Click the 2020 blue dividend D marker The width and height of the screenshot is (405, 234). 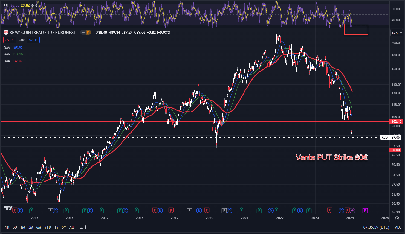tap(229, 210)
